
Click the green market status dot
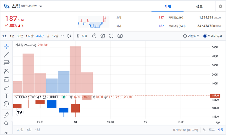pos(64,97)
